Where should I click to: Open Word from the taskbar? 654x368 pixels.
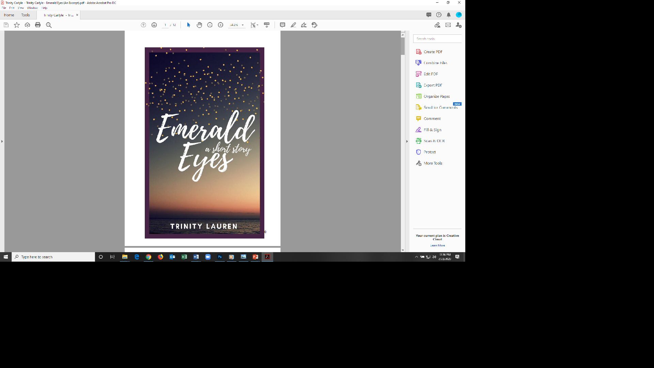(x=196, y=257)
